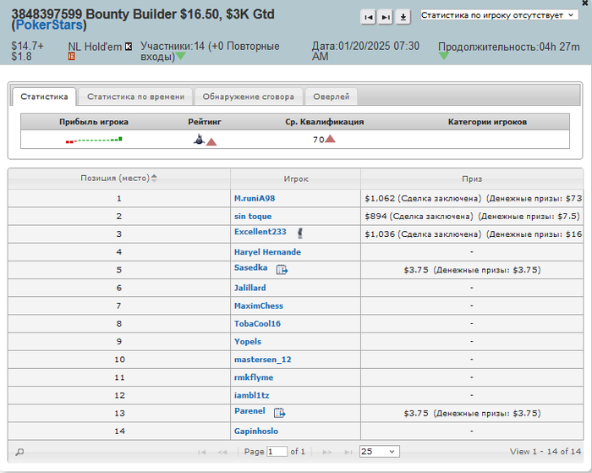Click the Рейтинг column header
This screenshot has width=592, height=473.
click(x=205, y=122)
